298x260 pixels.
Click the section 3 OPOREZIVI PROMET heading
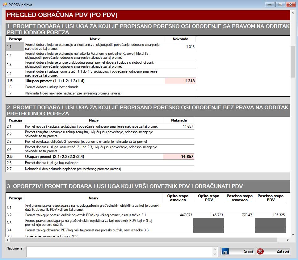pyautogui.click(x=148, y=186)
